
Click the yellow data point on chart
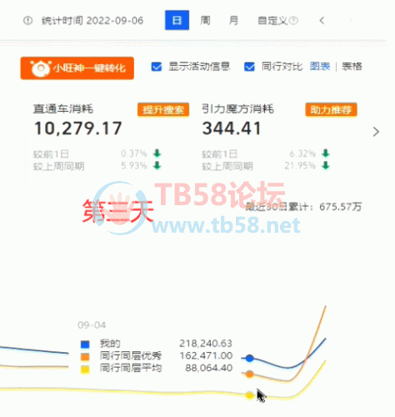(x=250, y=395)
